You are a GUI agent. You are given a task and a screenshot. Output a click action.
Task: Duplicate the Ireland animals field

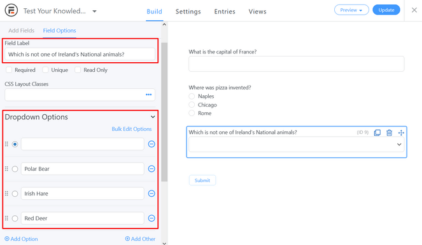tap(377, 133)
